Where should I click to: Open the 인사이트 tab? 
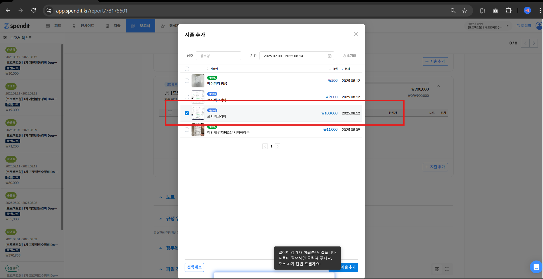[83, 26]
